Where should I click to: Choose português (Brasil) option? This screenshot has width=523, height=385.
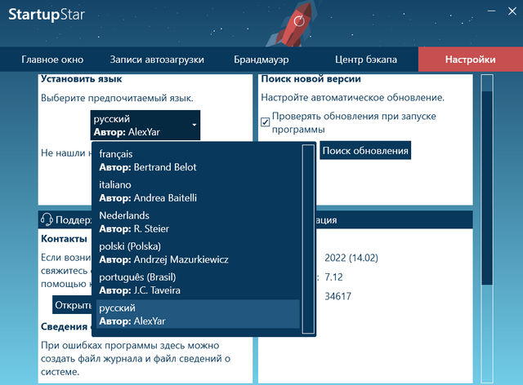click(x=196, y=284)
